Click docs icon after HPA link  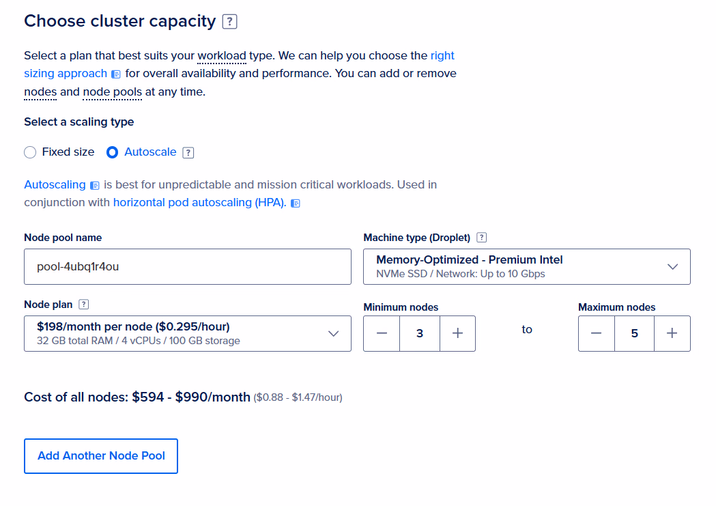[296, 203]
